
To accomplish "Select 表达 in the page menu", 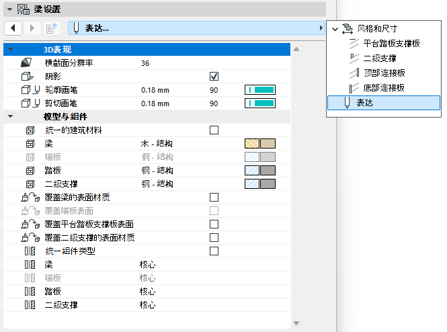I will click(384, 103).
